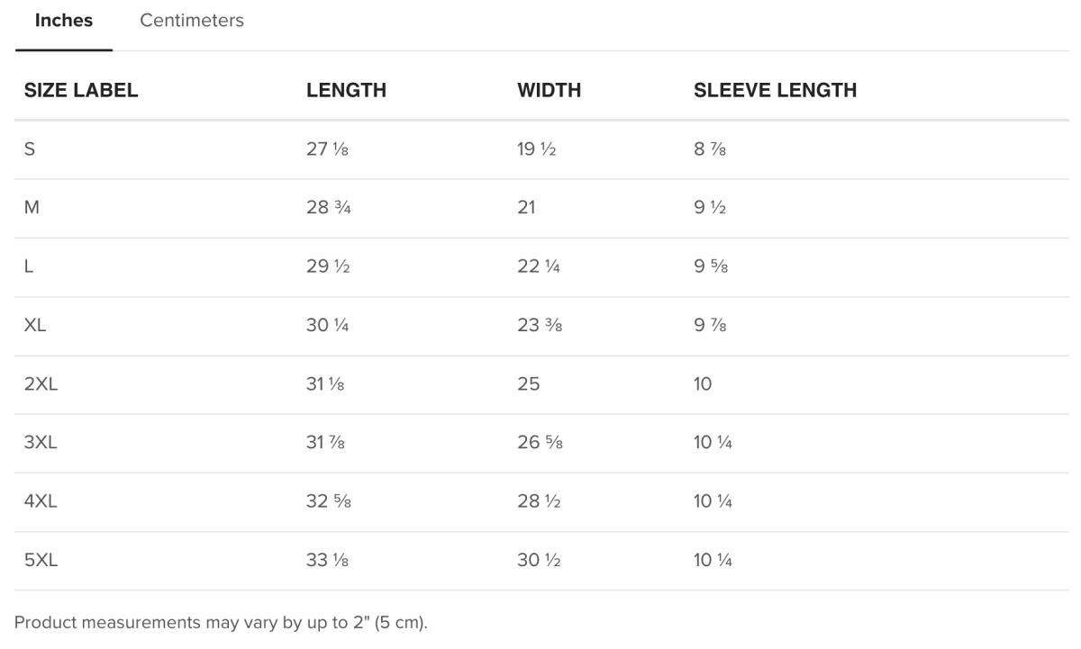The height and width of the screenshot is (649, 1081).
Task: Select the S size row label
Action: click(30, 149)
